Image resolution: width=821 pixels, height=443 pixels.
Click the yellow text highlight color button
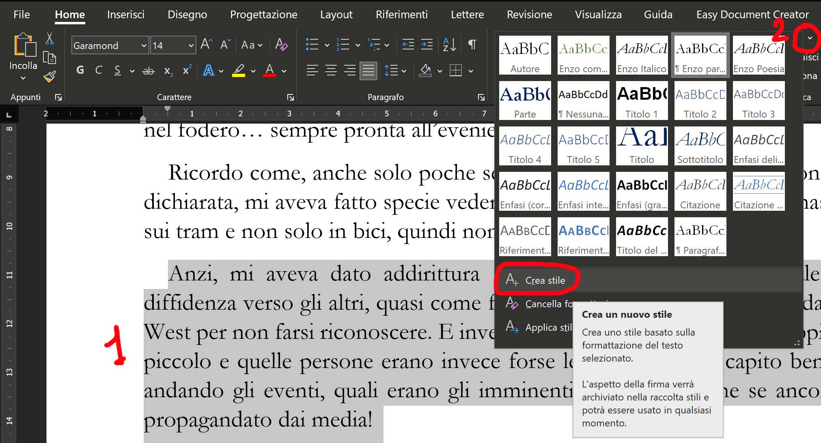coord(239,71)
